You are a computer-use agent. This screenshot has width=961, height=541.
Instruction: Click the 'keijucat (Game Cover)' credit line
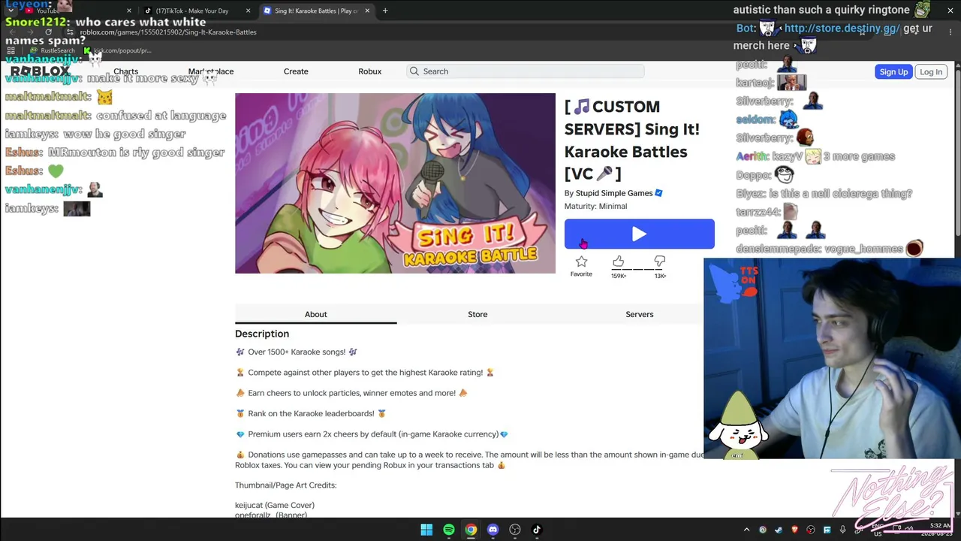(275, 505)
